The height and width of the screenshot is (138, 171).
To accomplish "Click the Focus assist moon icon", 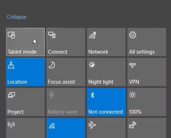I will pyautogui.click(x=52, y=65).
